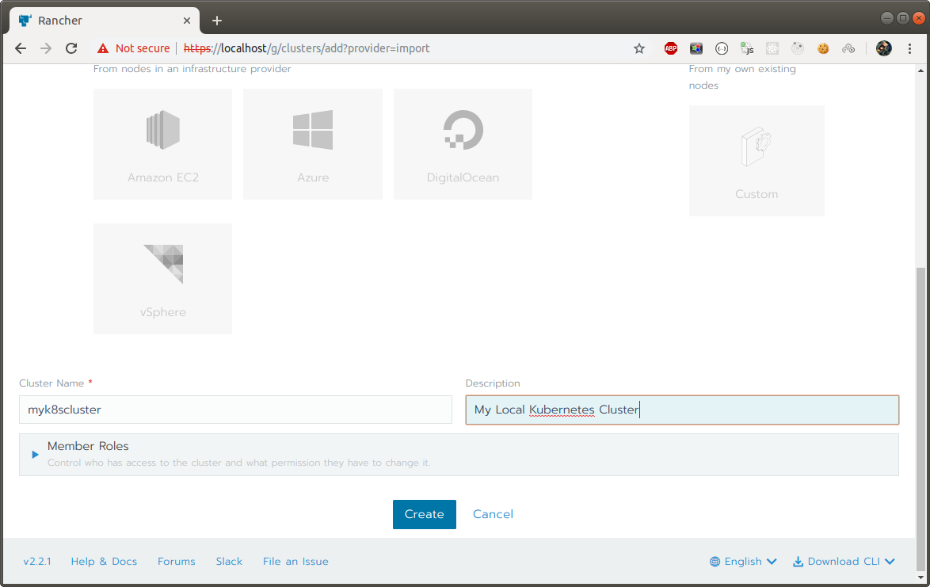The width and height of the screenshot is (930, 587).
Task: Open the v2.2.1 version link
Action: (36, 562)
